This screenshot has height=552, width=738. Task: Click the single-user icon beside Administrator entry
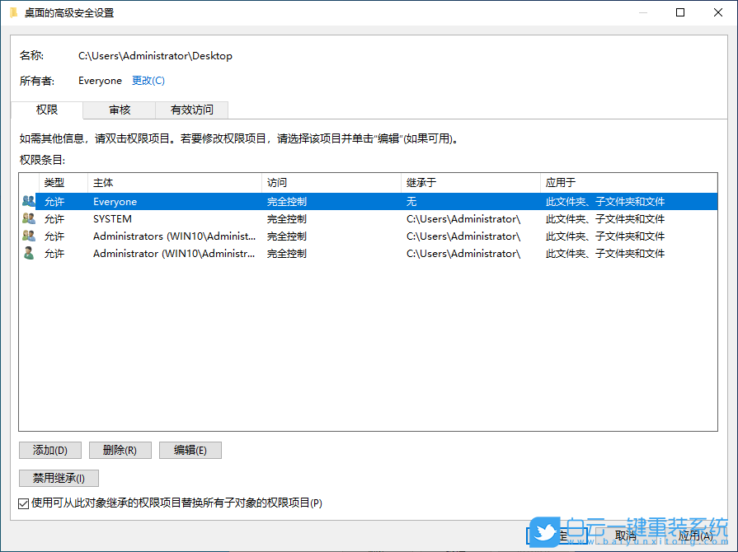click(26, 253)
